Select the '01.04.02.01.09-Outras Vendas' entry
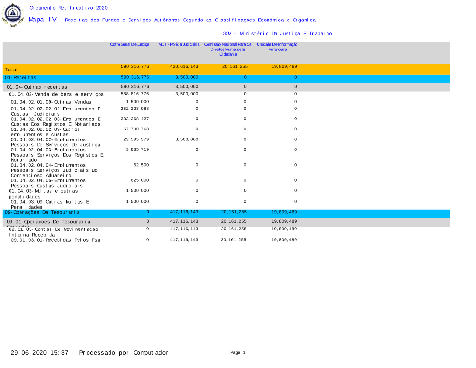The height and width of the screenshot is (368, 476). pyautogui.click(x=51, y=102)
